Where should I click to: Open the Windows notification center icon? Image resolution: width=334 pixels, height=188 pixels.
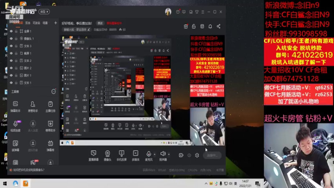[x=257, y=183]
